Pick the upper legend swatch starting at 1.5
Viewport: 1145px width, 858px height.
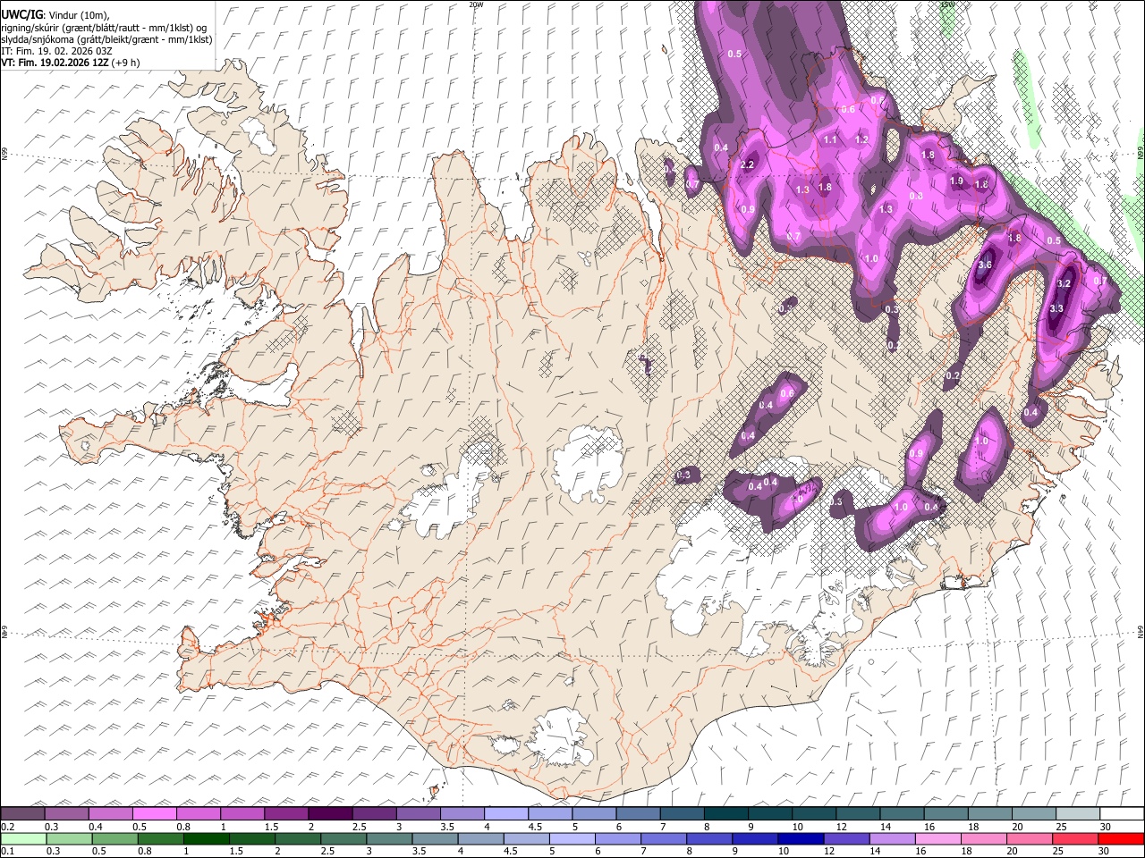[x=286, y=814]
